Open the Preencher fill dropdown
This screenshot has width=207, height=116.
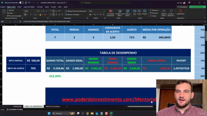[154, 13]
